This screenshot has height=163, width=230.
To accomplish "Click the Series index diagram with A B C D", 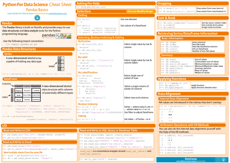I will (61, 64).
